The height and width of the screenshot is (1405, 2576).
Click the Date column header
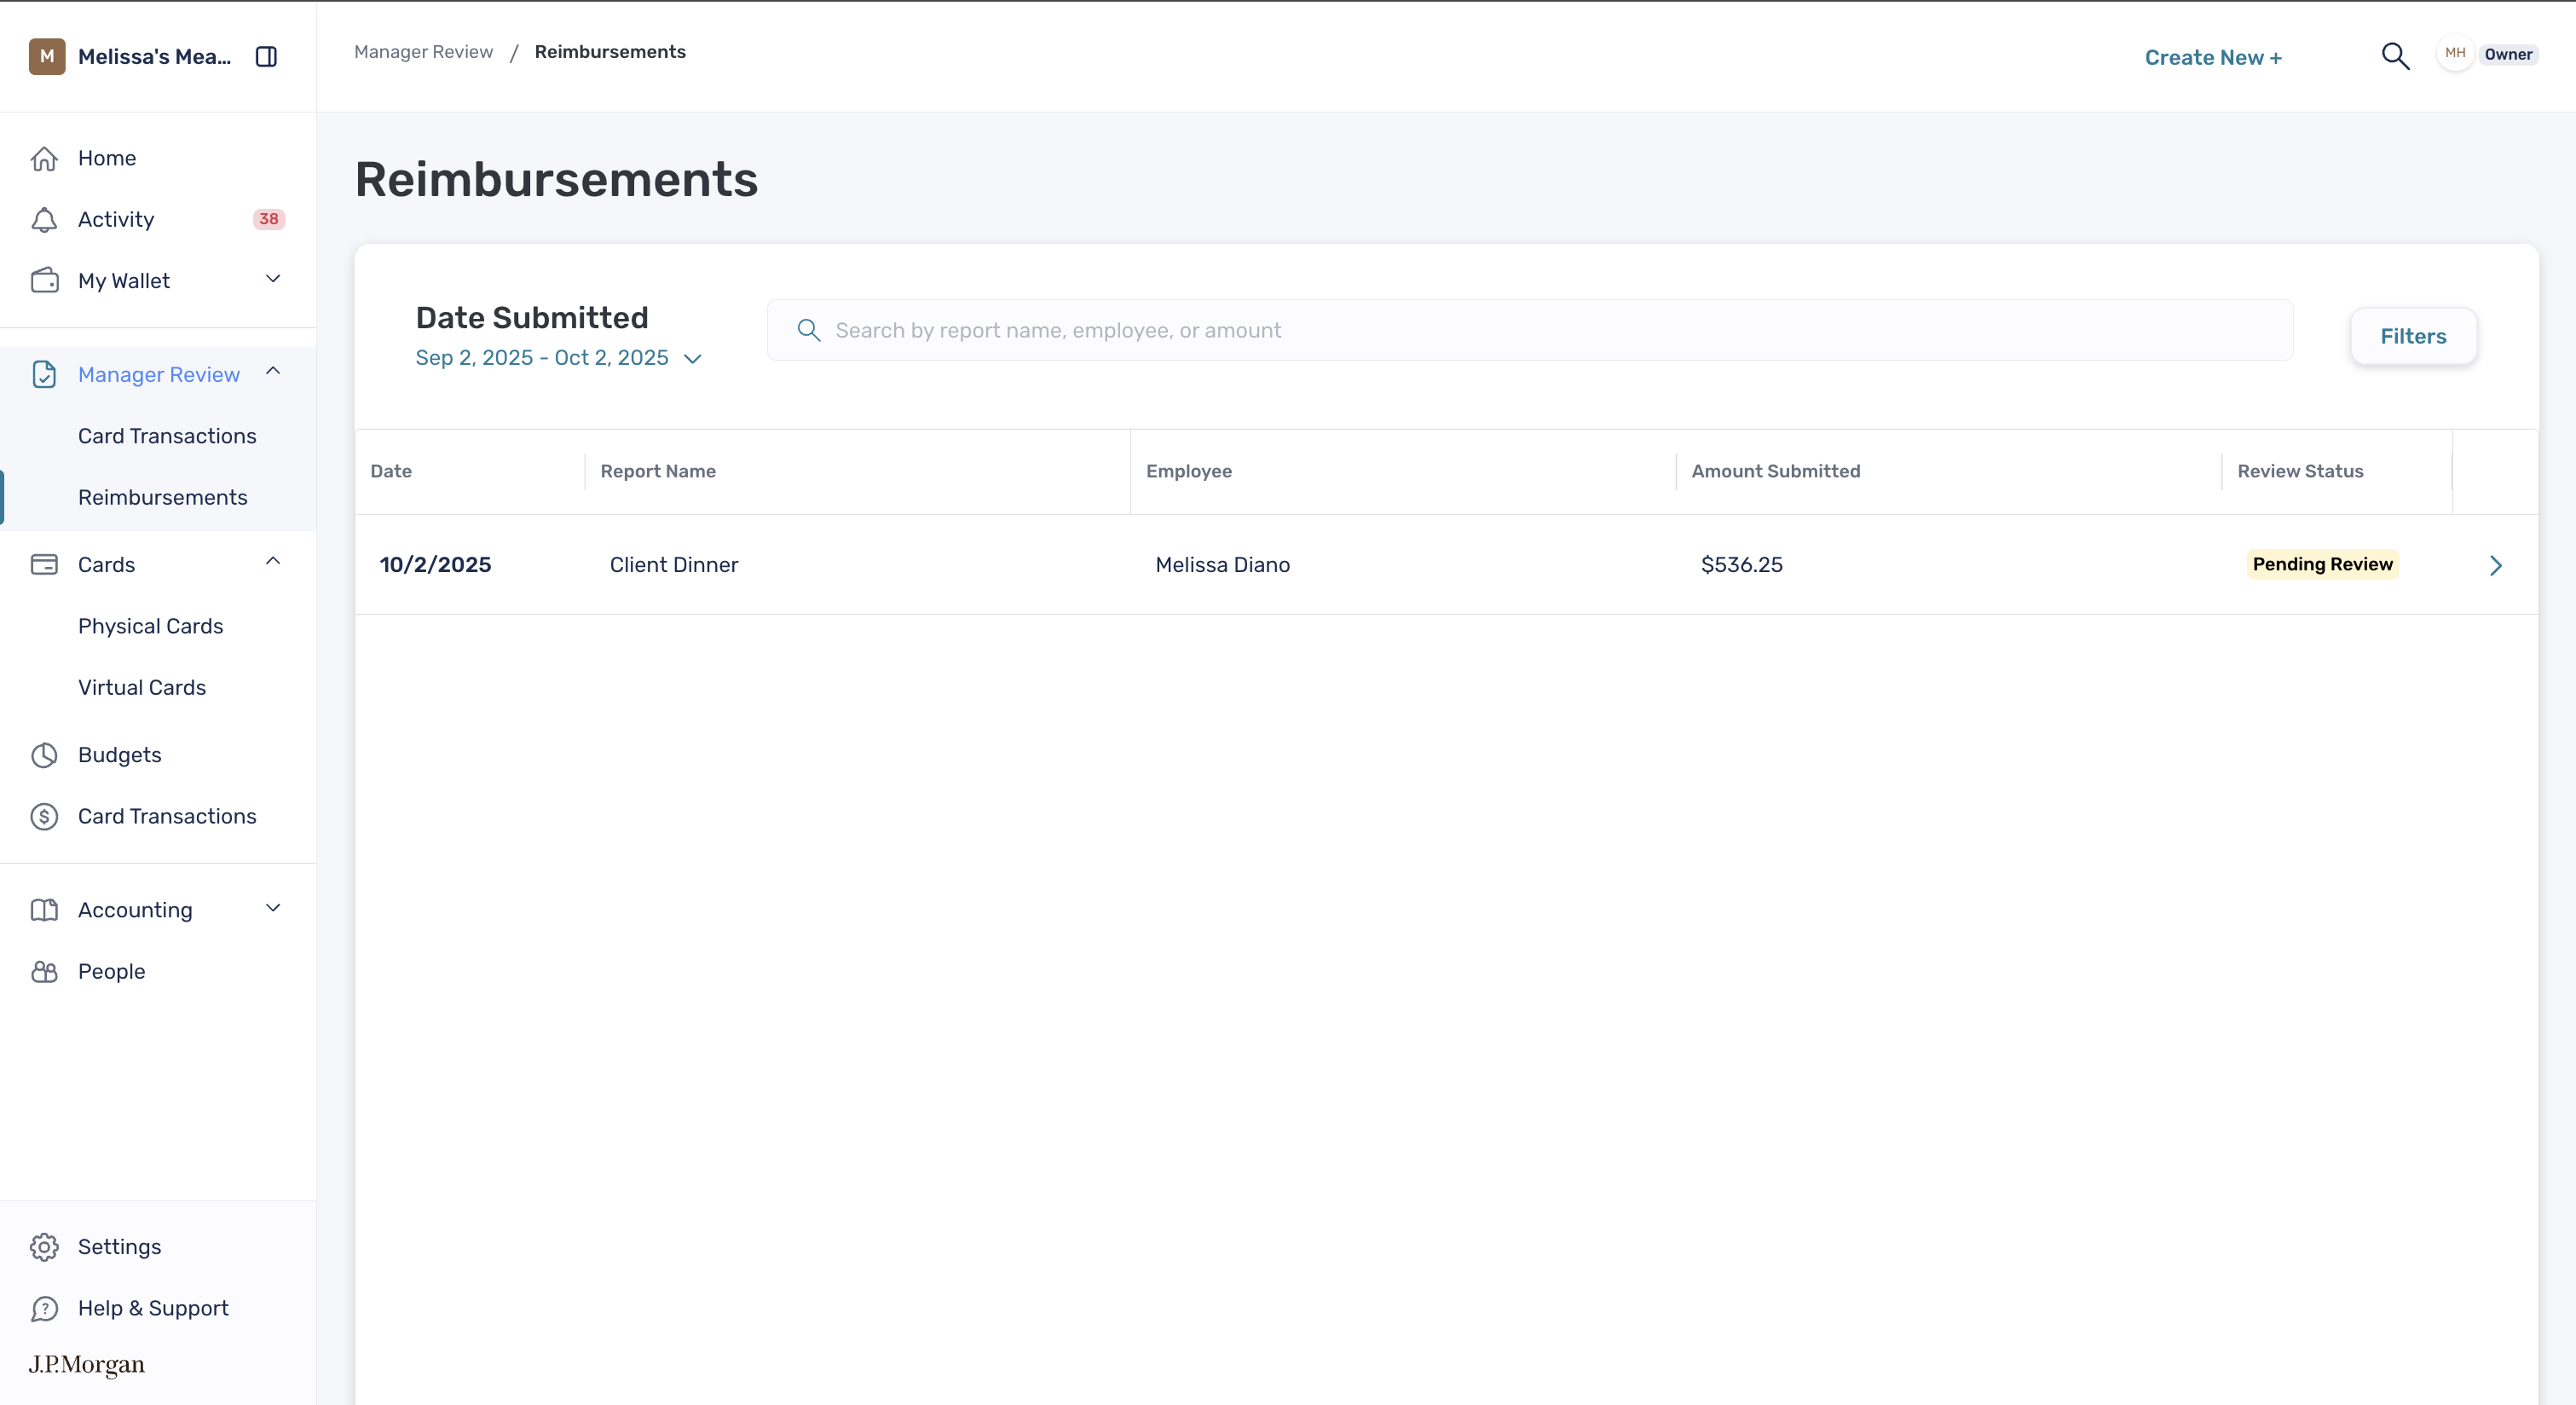[391, 471]
